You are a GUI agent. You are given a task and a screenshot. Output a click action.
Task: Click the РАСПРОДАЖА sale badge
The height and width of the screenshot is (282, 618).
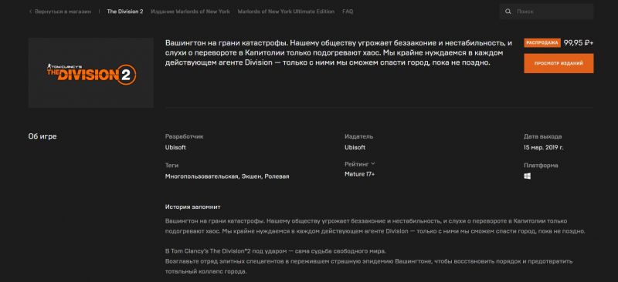coord(542,43)
